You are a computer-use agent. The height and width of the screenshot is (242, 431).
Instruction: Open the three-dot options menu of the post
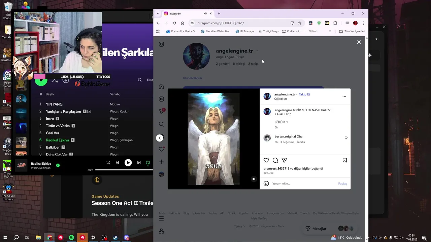pyautogui.click(x=344, y=96)
